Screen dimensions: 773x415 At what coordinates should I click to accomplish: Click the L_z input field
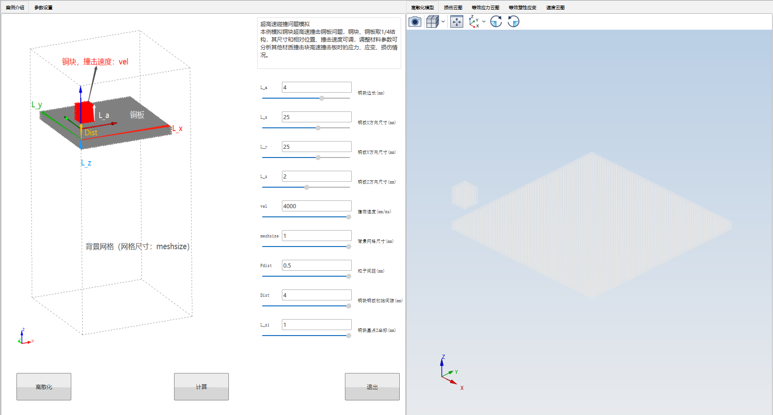(317, 176)
